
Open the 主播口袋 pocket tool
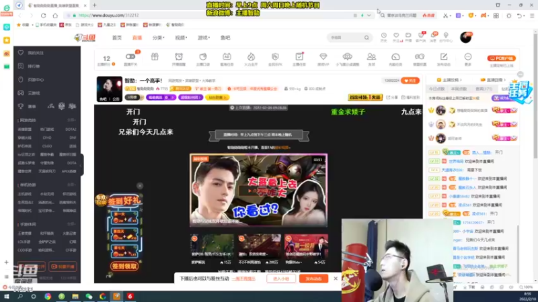click(203, 59)
